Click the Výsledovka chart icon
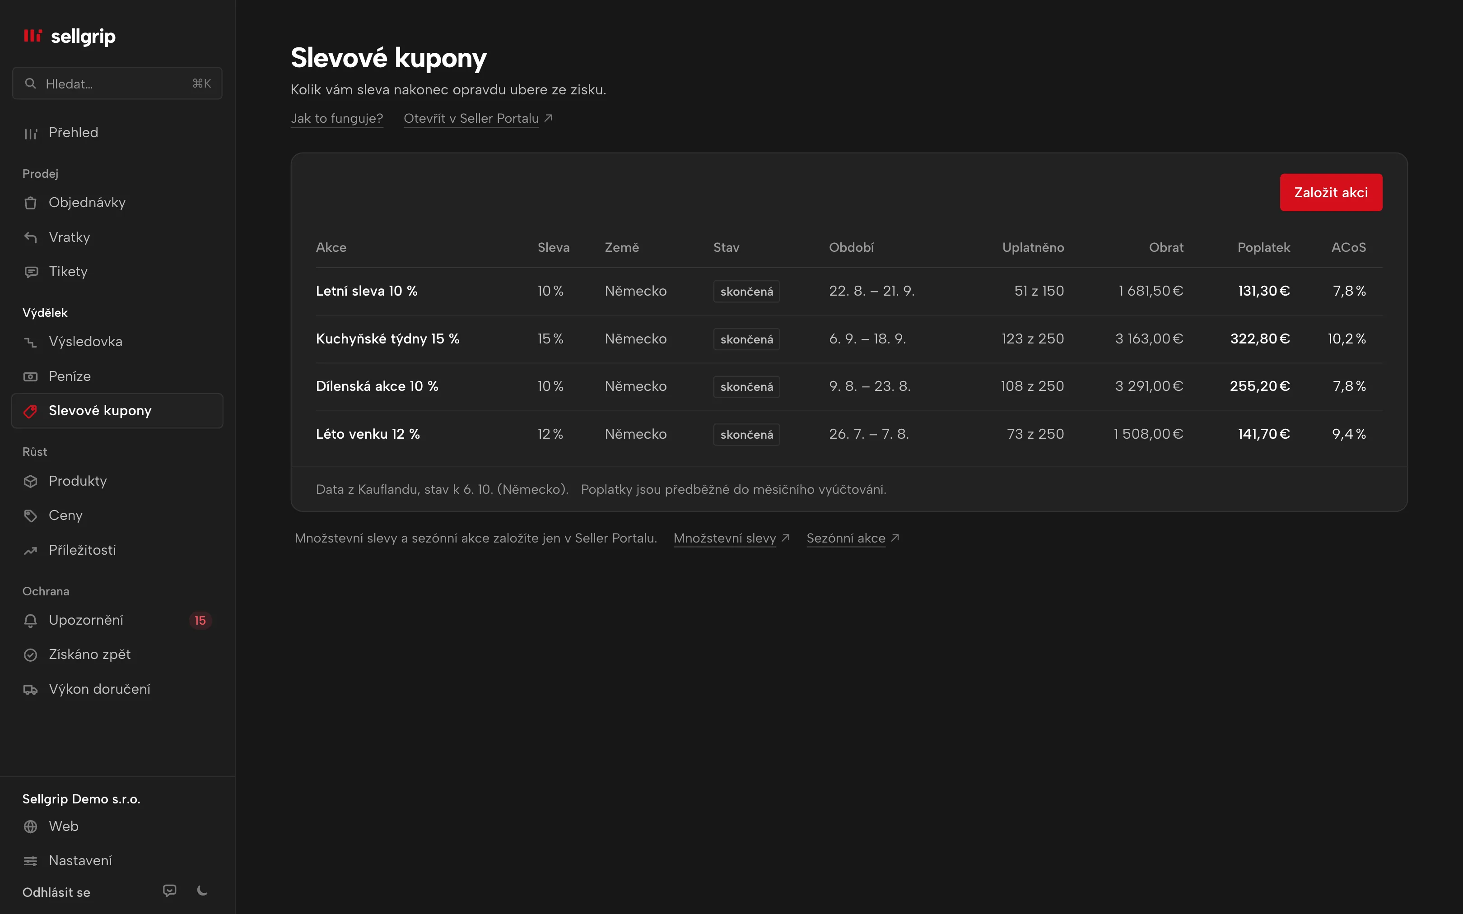1463x914 pixels. point(30,342)
